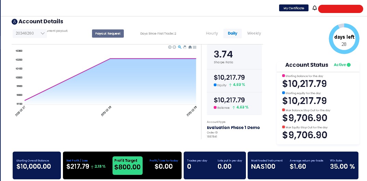This screenshot has width=367, height=181.
Task: Click chart zoom in plus icon
Action: click(170, 47)
